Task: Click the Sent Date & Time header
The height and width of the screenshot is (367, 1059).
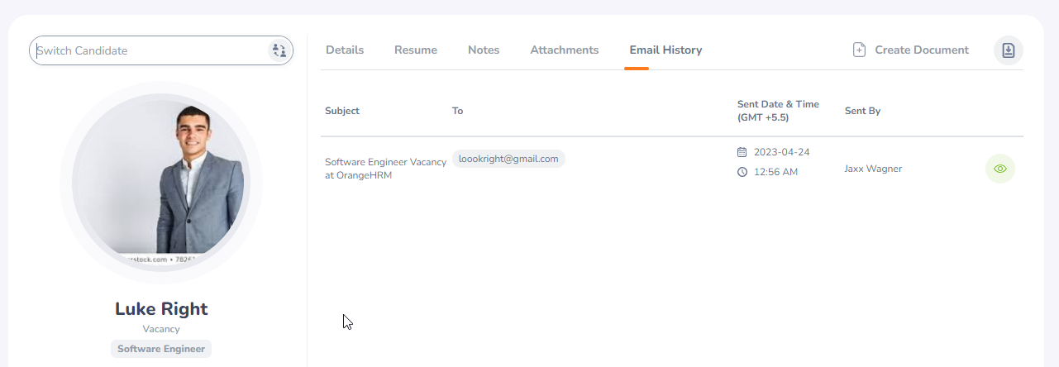Action: pyautogui.click(x=778, y=111)
